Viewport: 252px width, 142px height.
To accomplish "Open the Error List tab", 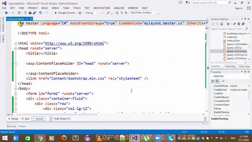I will [11, 126].
